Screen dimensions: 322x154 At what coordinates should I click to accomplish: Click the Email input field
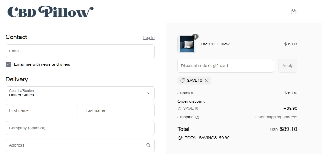click(80, 51)
